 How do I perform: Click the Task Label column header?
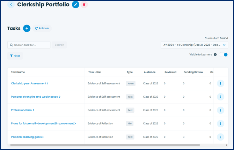click(95, 72)
